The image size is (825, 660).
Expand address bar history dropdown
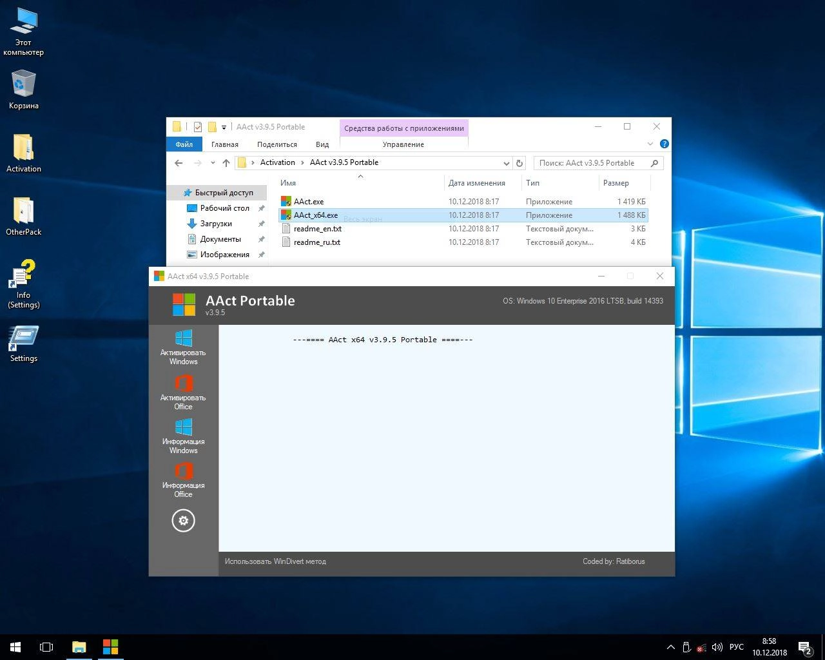[507, 163]
